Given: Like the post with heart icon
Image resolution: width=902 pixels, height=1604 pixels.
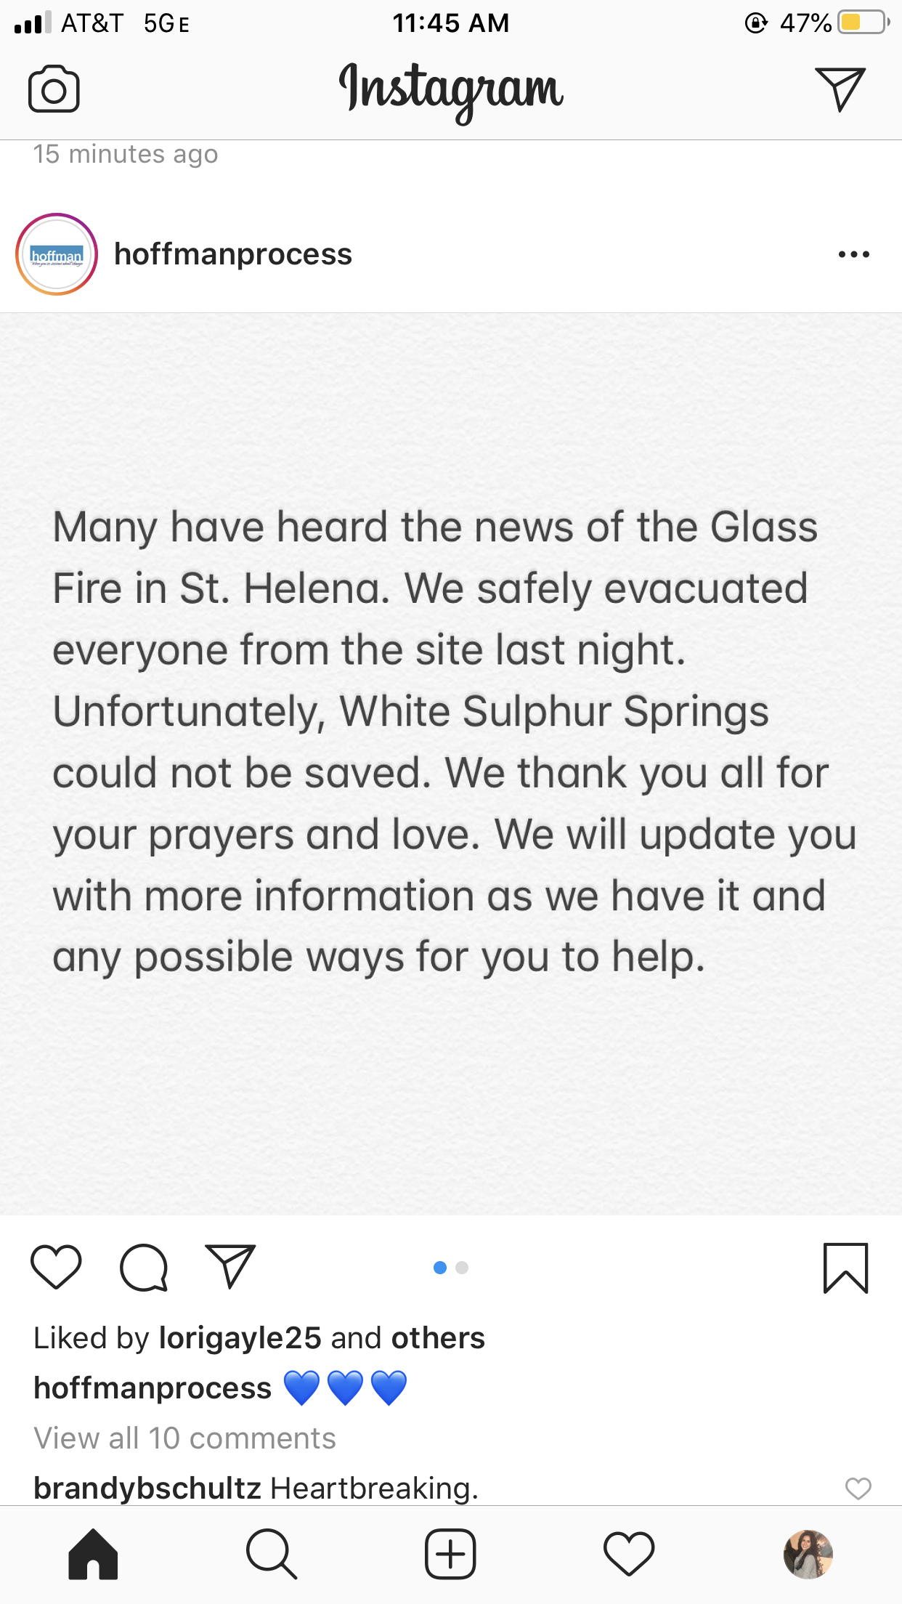Looking at the screenshot, I should [56, 1267].
